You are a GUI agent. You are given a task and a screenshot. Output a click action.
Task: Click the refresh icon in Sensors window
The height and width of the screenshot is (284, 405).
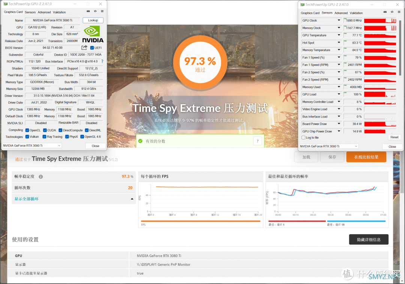tap(392, 12)
